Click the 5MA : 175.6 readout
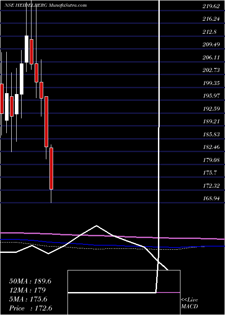Image resolution: width=225 pixels, height=315 pixels. pos(28,299)
